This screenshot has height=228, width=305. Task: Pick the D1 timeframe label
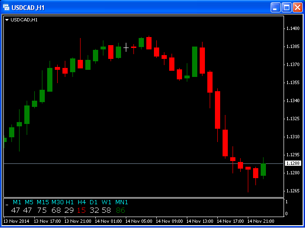[93, 202]
